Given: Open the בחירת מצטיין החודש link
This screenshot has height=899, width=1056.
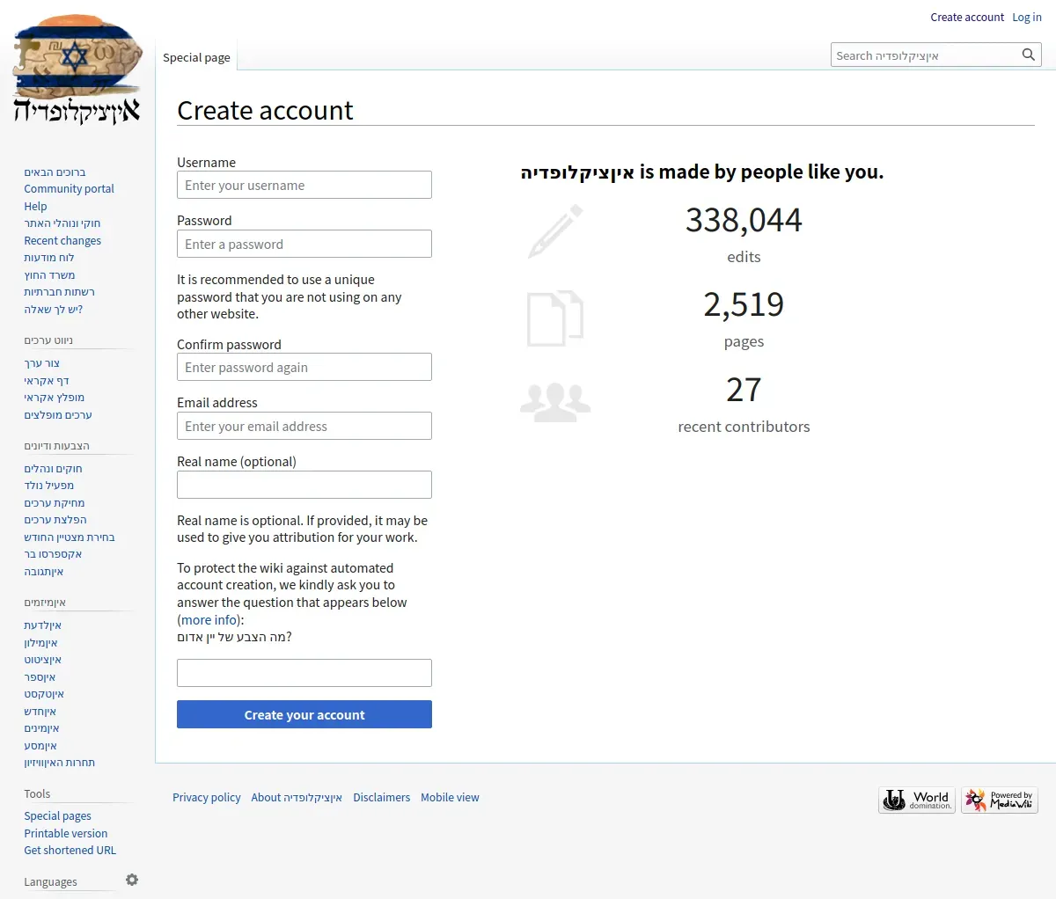Looking at the screenshot, I should pos(69,537).
